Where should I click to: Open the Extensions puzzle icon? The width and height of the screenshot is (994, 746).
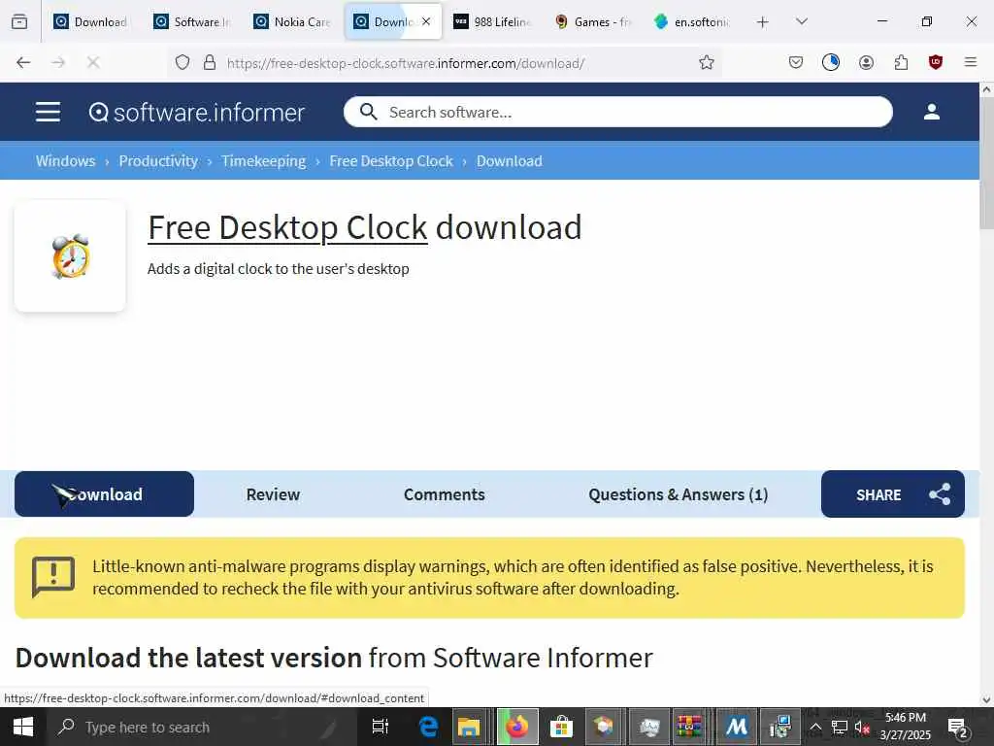click(x=901, y=62)
